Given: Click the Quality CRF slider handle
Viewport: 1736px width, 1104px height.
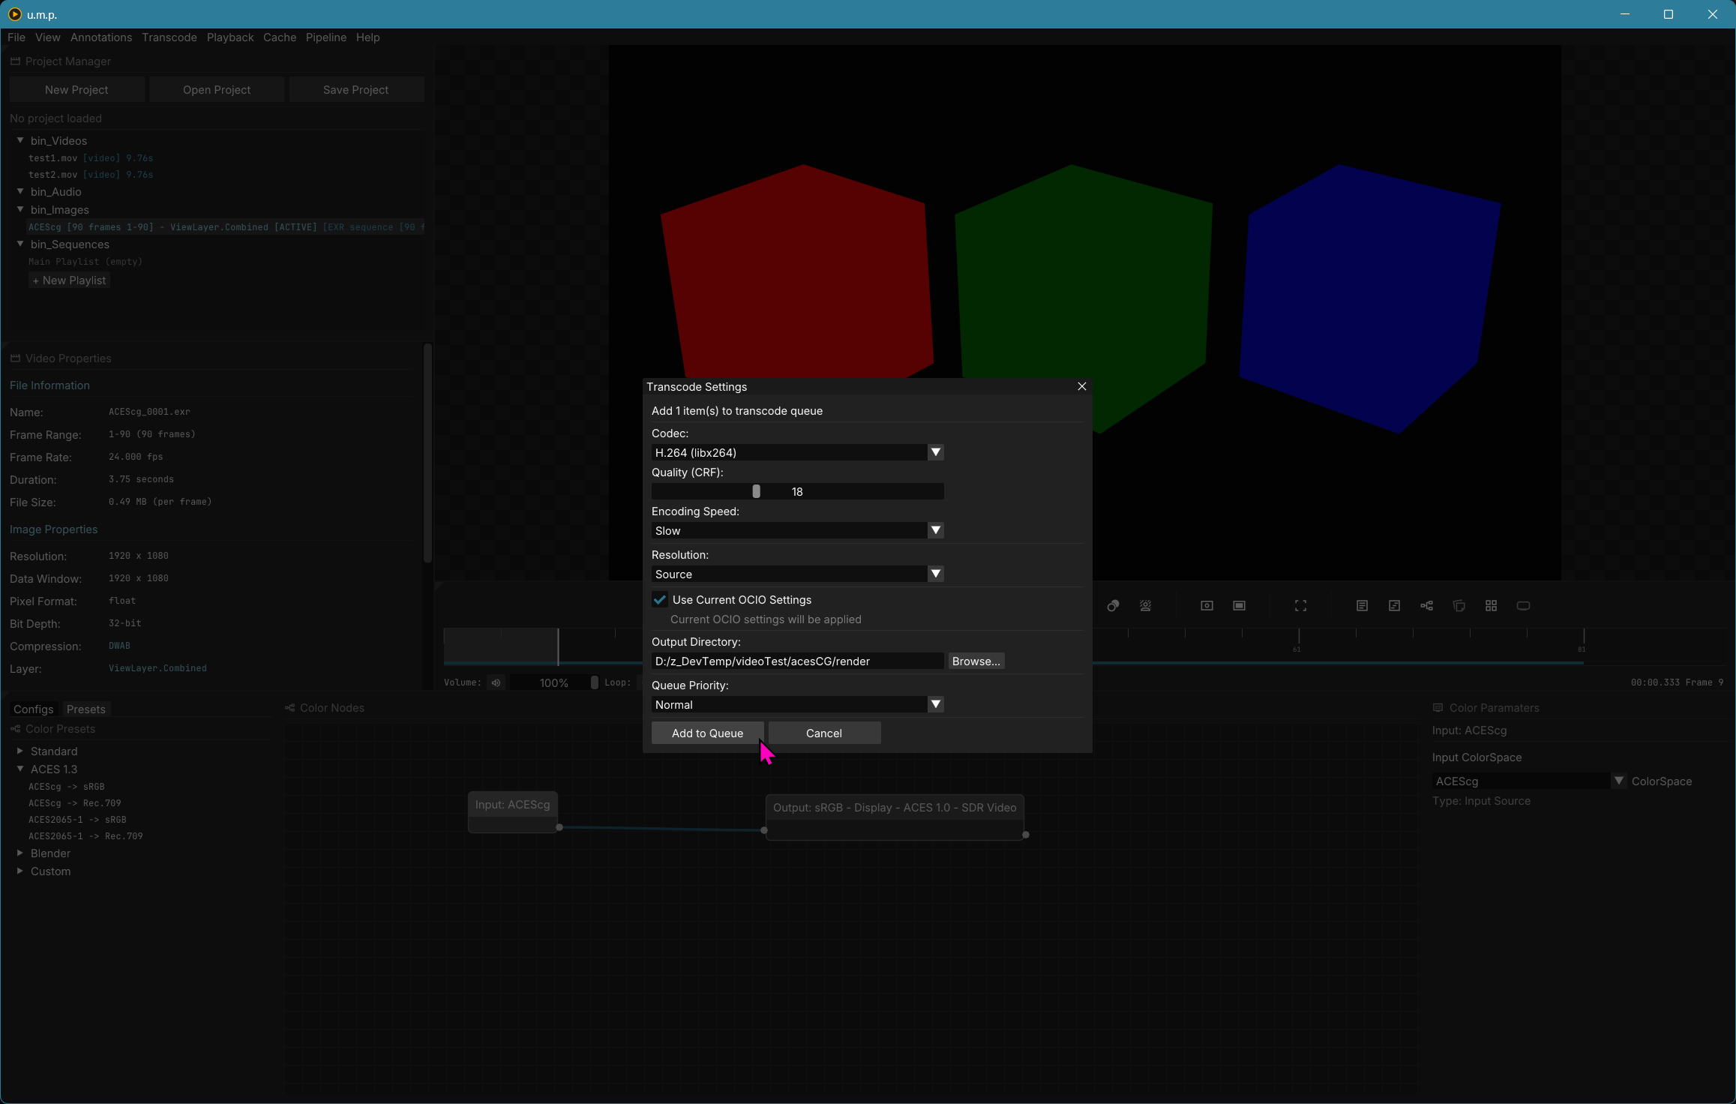Looking at the screenshot, I should pyautogui.click(x=756, y=491).
